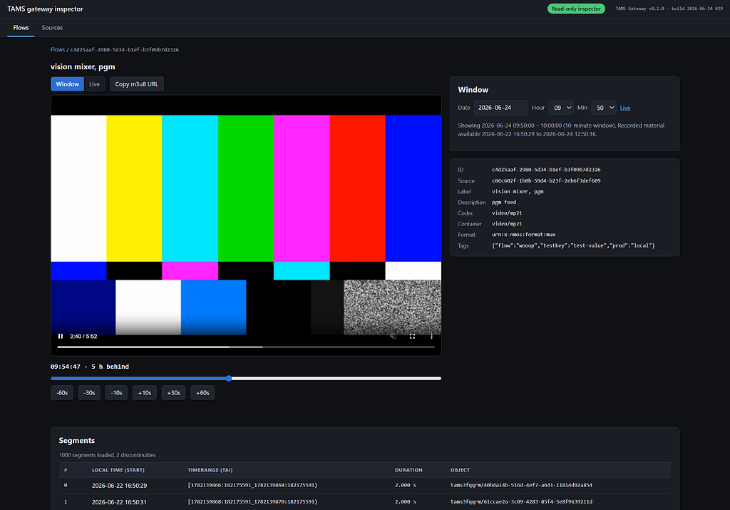
Task: Copy the m3u8 URL
Action: 137,84
